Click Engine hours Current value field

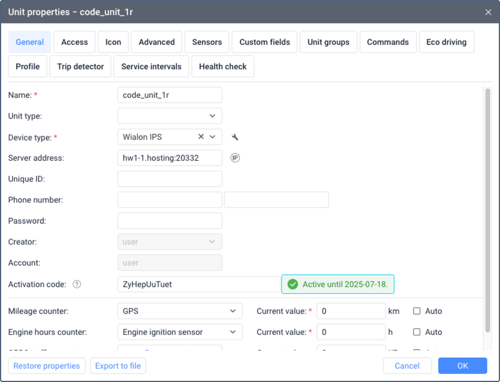click(351, 332)
